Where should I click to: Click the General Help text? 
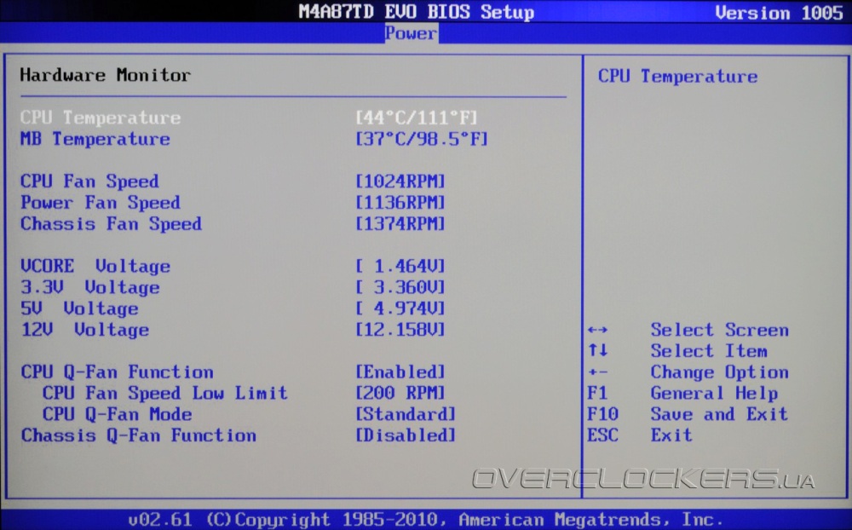(x=714, y=393)
